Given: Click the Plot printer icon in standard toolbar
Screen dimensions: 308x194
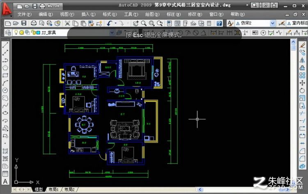Looking at the screenshot, I should coord(34,23).
